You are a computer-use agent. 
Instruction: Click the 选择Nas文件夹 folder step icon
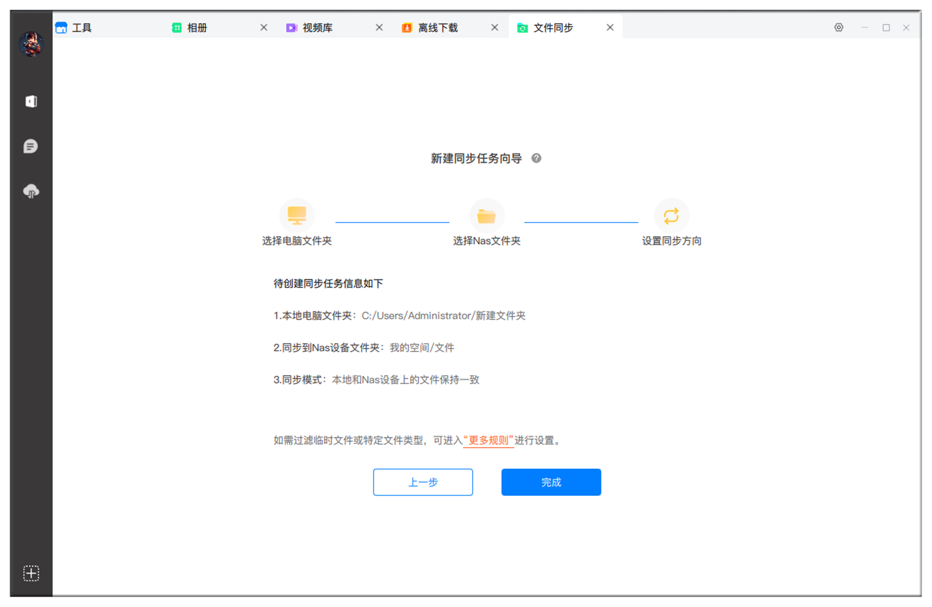point(487,215)
